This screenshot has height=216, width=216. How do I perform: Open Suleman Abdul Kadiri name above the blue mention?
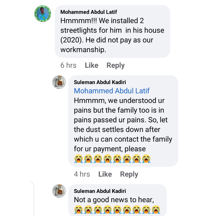tap(100, 82)
